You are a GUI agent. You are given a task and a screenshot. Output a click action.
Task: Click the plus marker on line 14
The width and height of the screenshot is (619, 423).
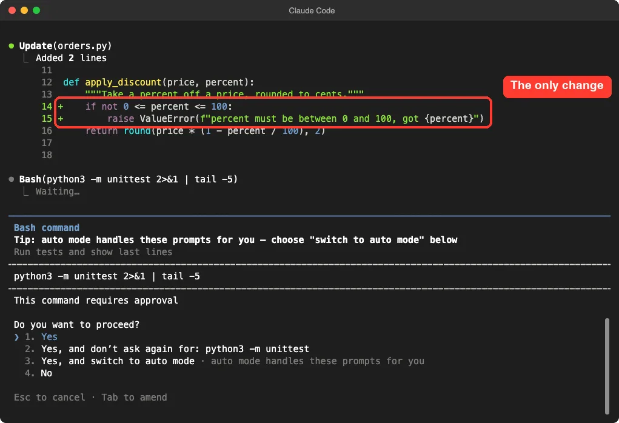tap(61, 107)
